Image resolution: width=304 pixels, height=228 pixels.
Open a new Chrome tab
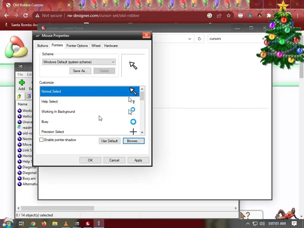click(x=80, y=5)
